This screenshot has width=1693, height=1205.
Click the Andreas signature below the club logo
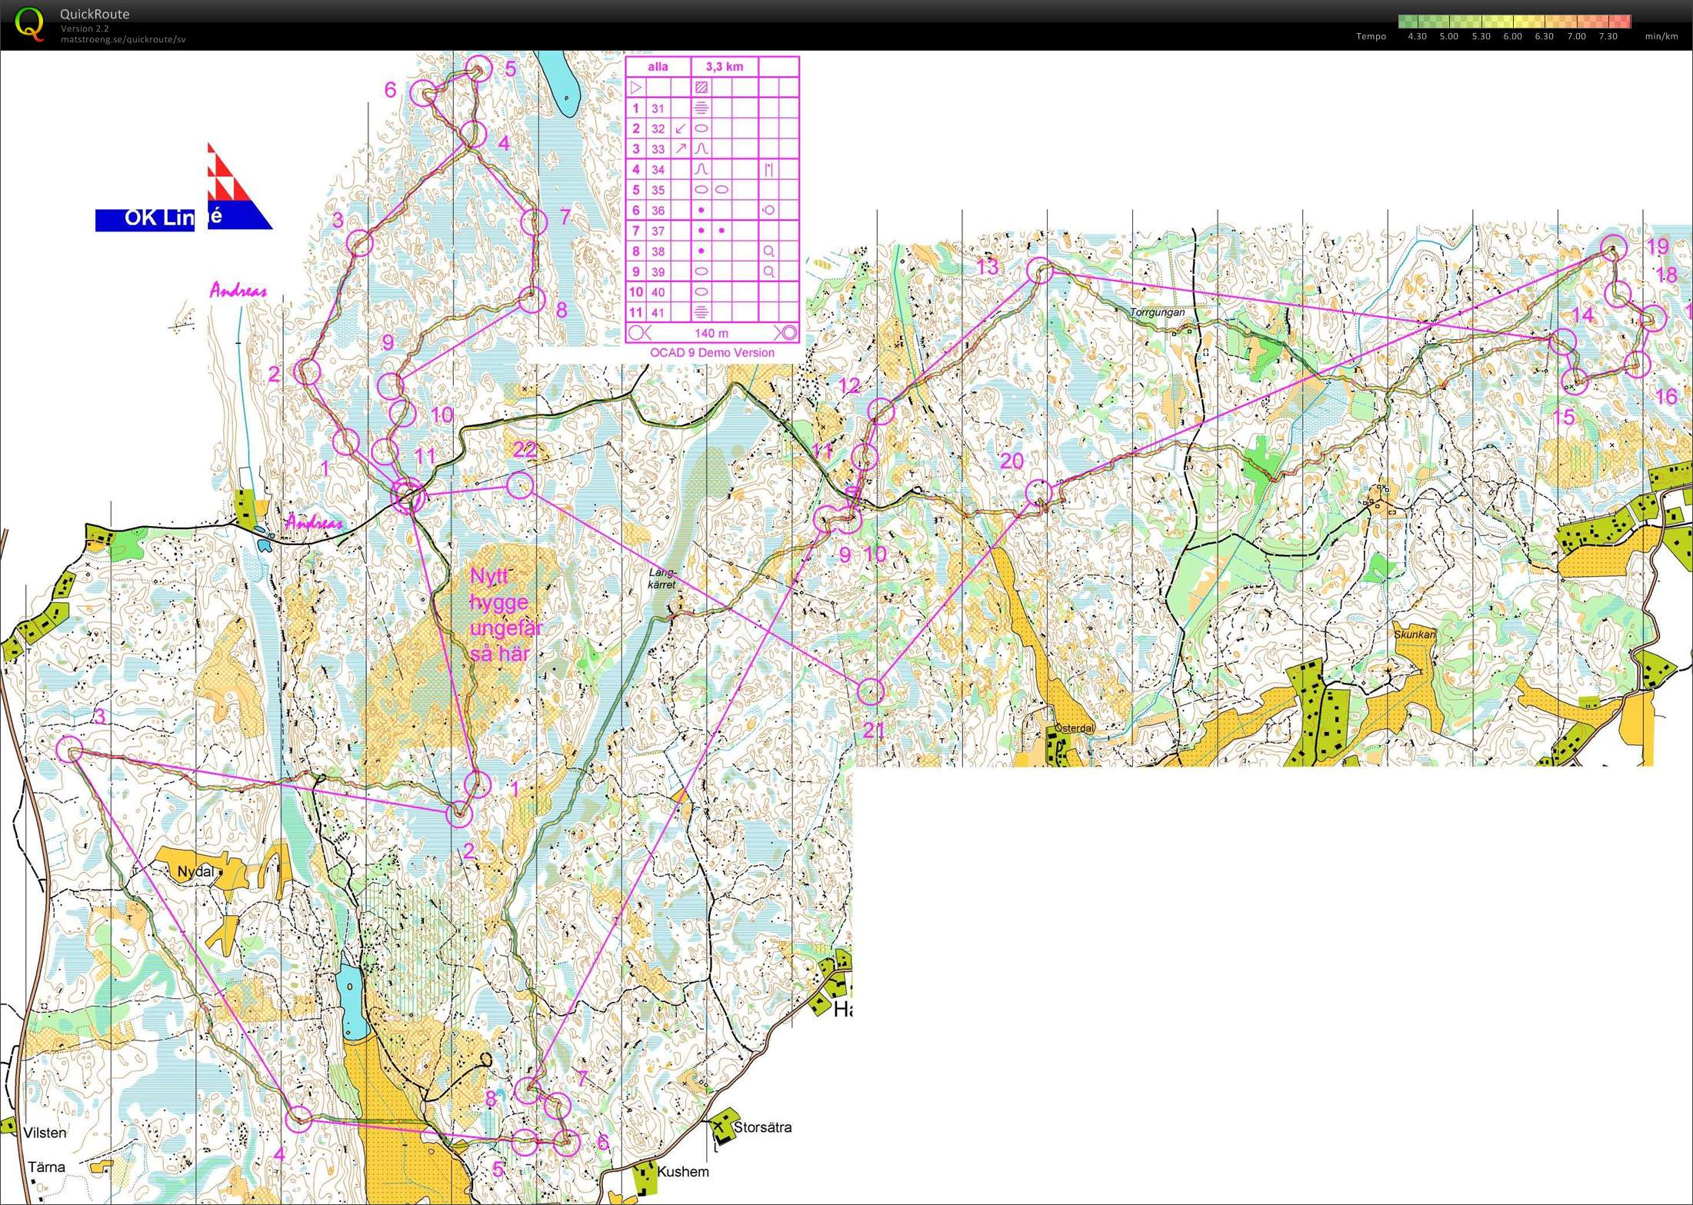[x=238, y=291]
